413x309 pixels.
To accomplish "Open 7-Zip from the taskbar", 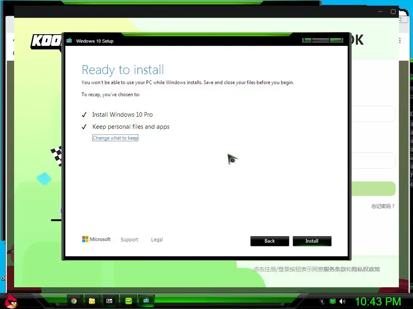I will tap(109, 301).
